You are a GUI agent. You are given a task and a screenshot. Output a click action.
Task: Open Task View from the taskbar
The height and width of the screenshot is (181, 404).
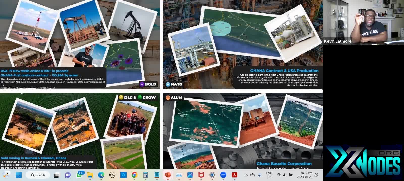[x=56, y=175]
